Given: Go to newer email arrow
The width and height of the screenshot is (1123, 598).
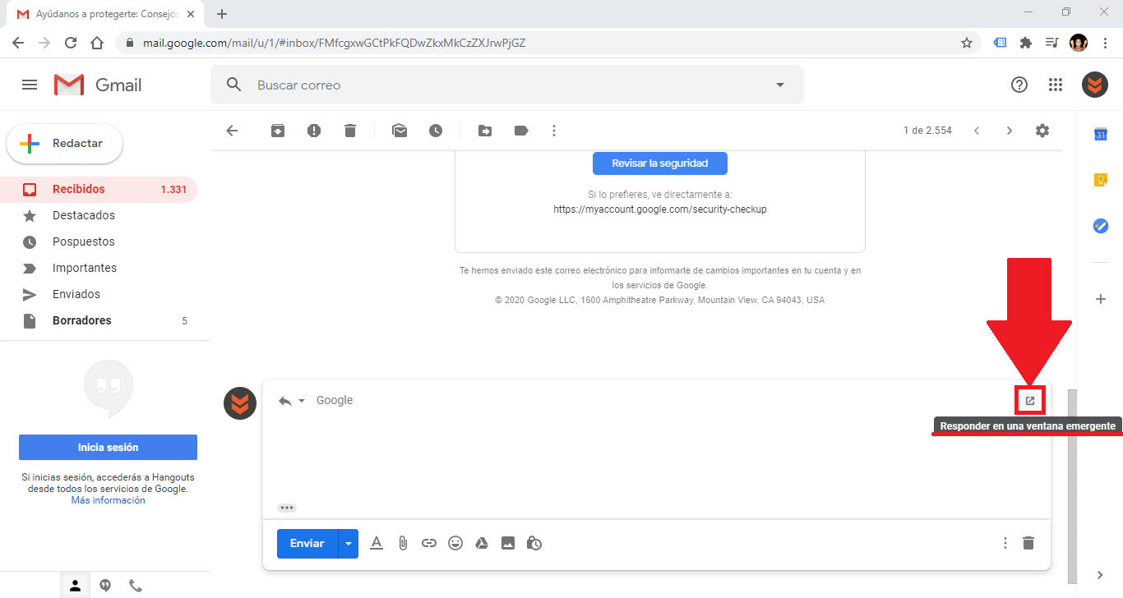Looking at the screenshot, I should (977, 131).
